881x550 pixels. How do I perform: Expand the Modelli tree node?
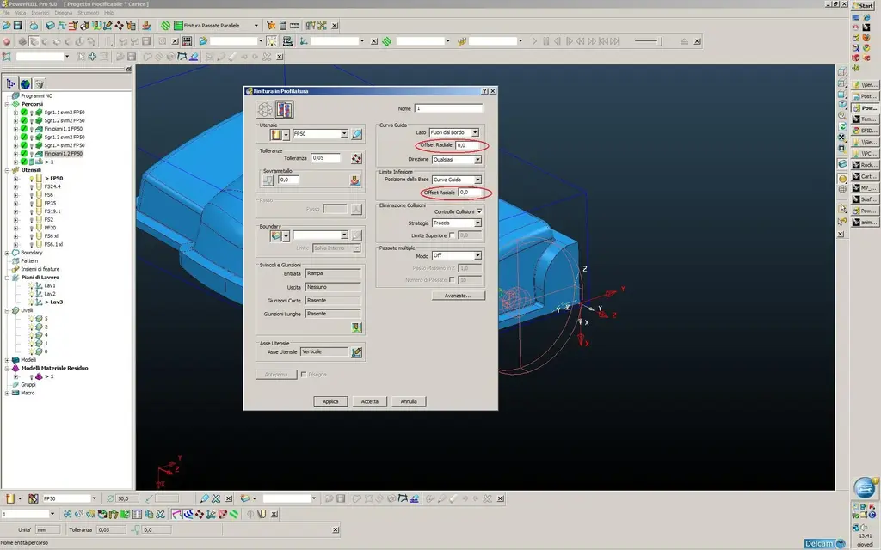click(7, 360)
